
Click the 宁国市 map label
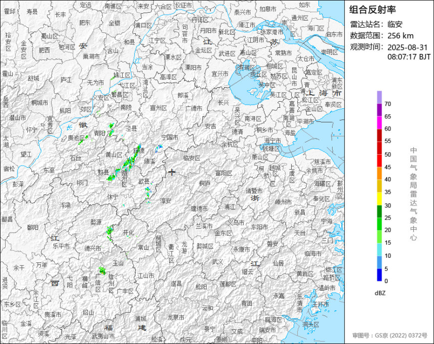(170, 137)
